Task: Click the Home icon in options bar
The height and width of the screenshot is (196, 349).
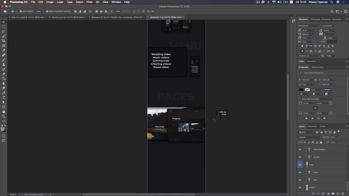Action: click(5, 11)
